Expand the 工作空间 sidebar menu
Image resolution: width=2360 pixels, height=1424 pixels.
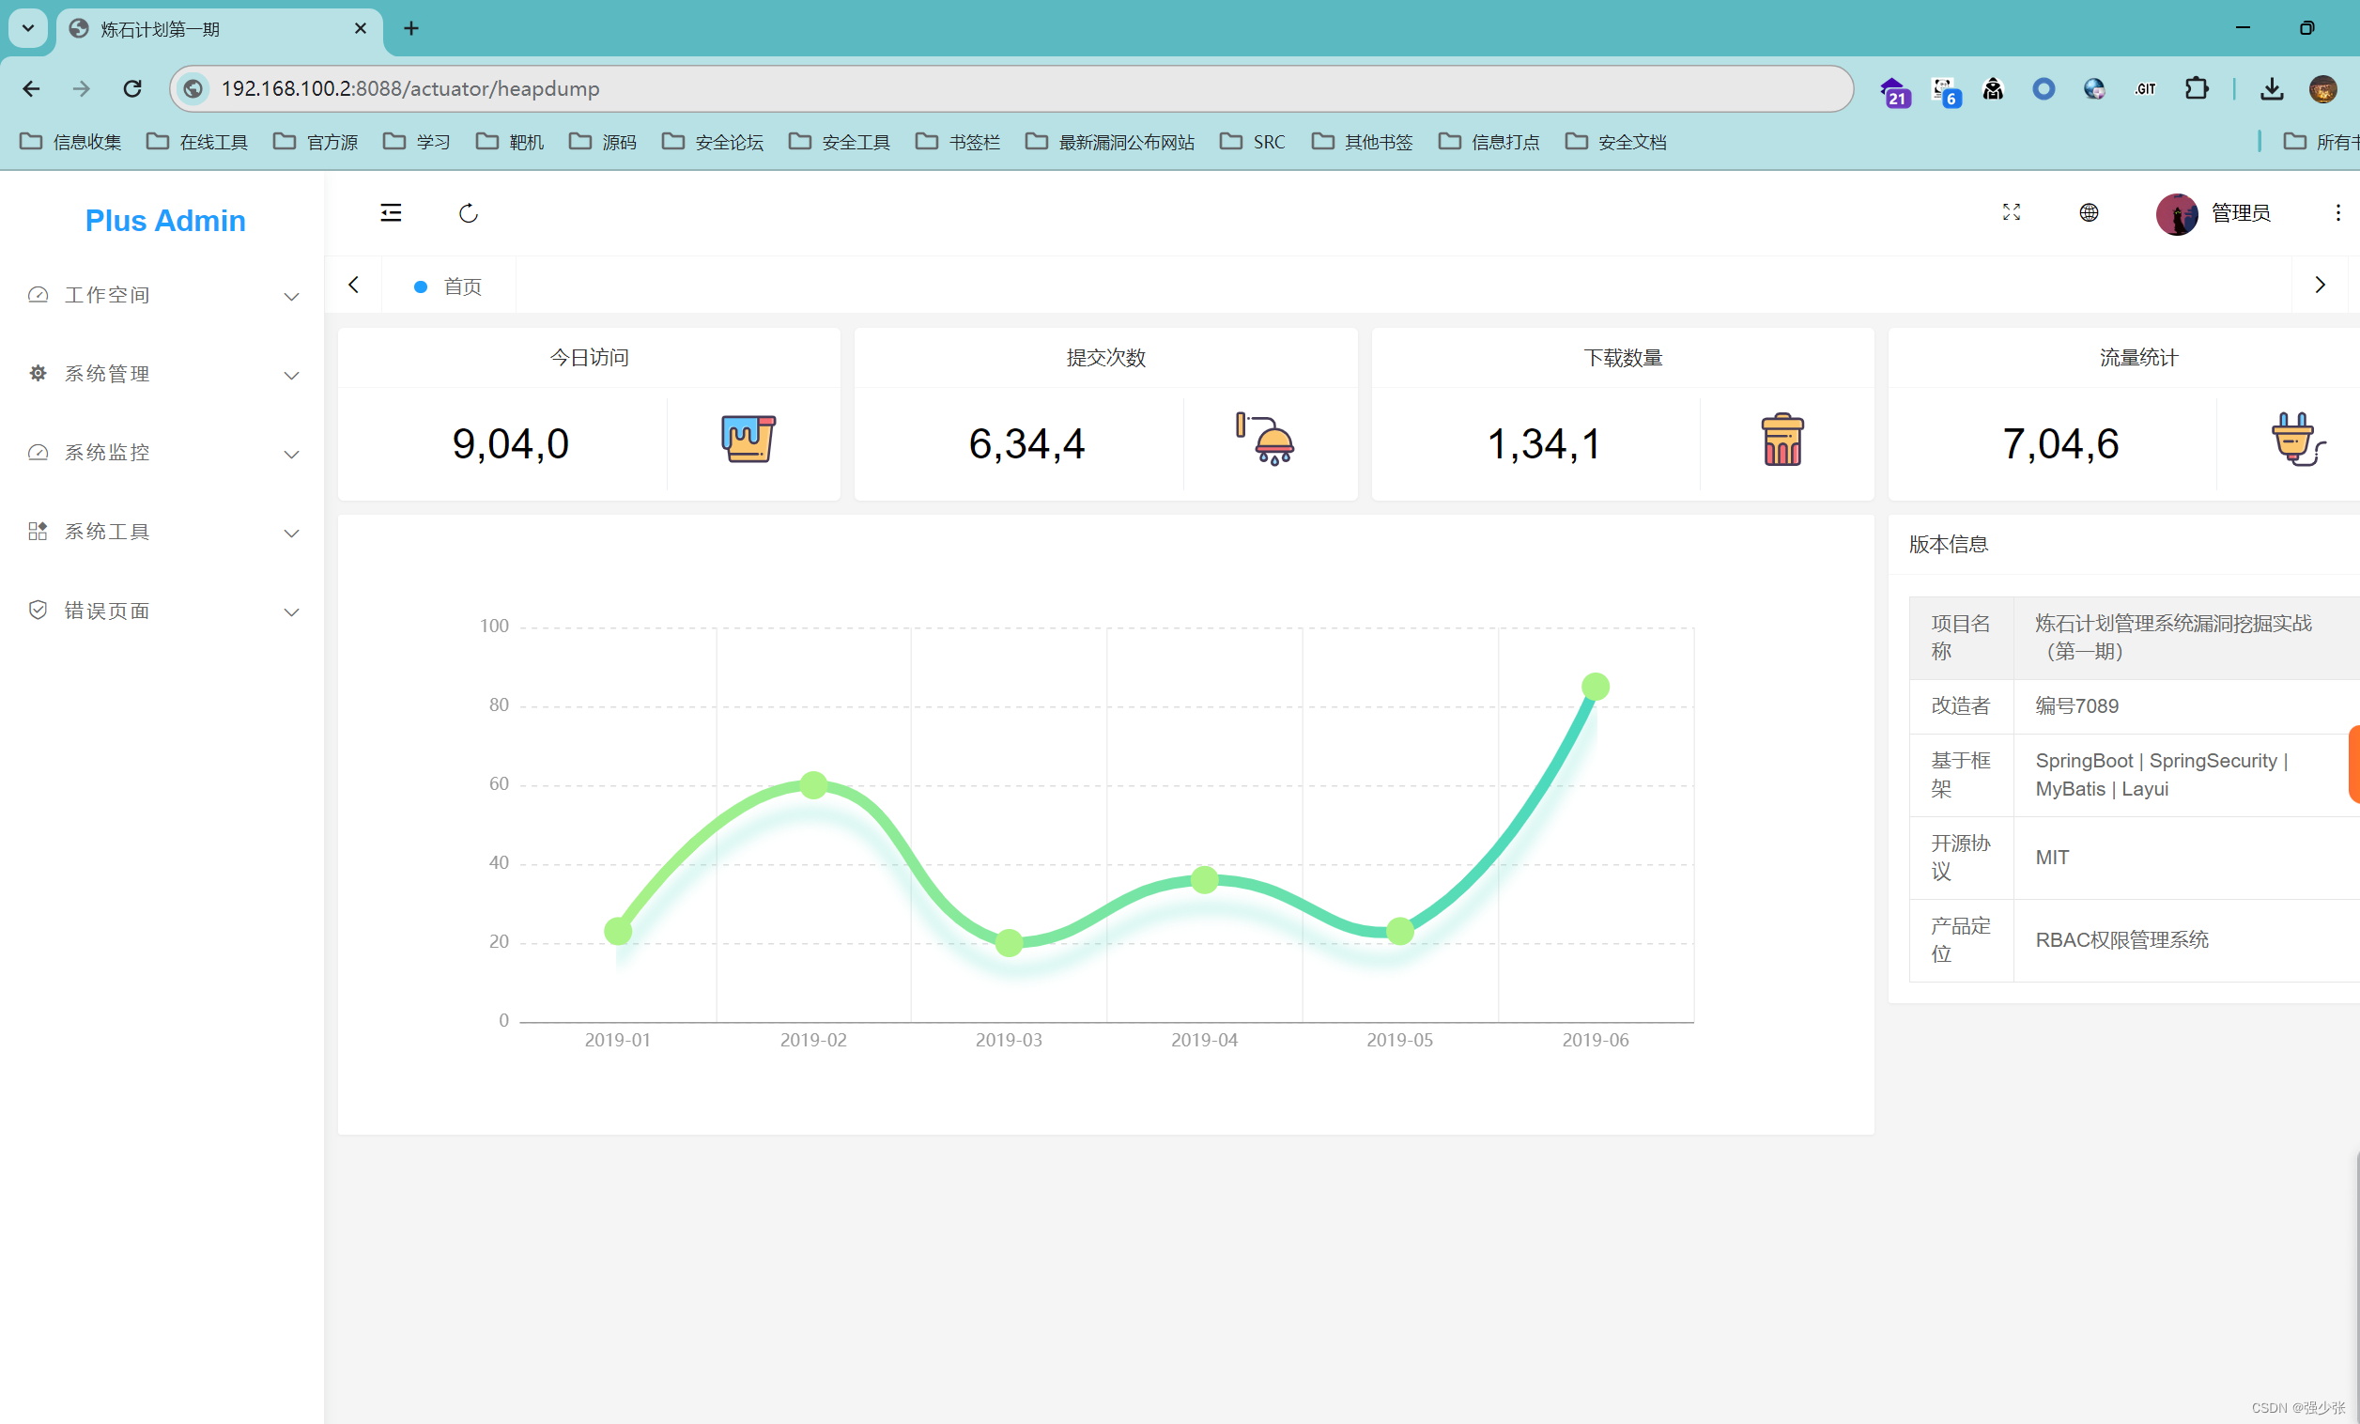162,295
